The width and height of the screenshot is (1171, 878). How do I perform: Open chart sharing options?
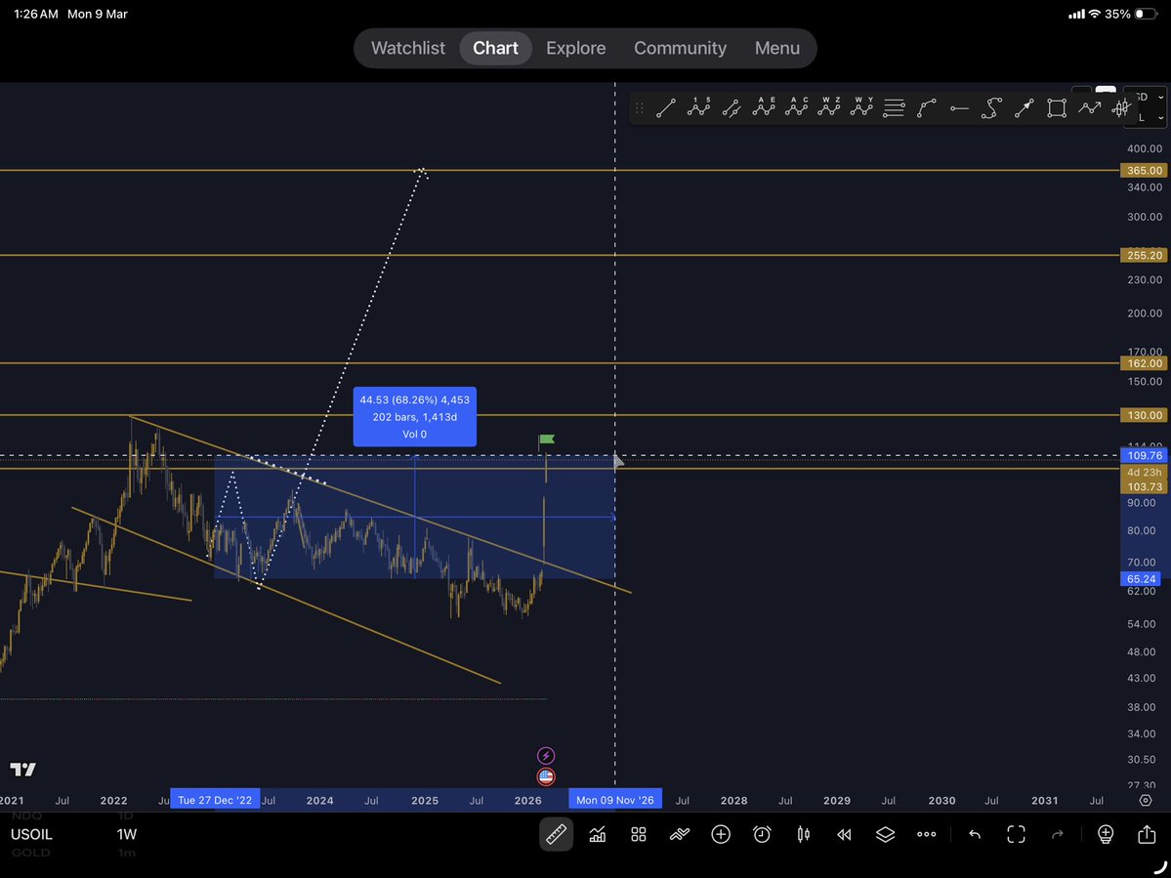[x=1145, y=834]
